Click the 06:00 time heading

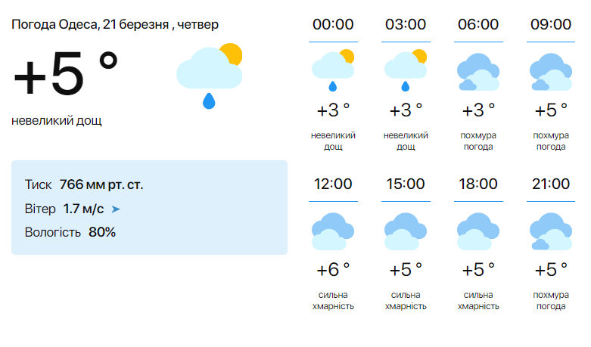[478, 24]
